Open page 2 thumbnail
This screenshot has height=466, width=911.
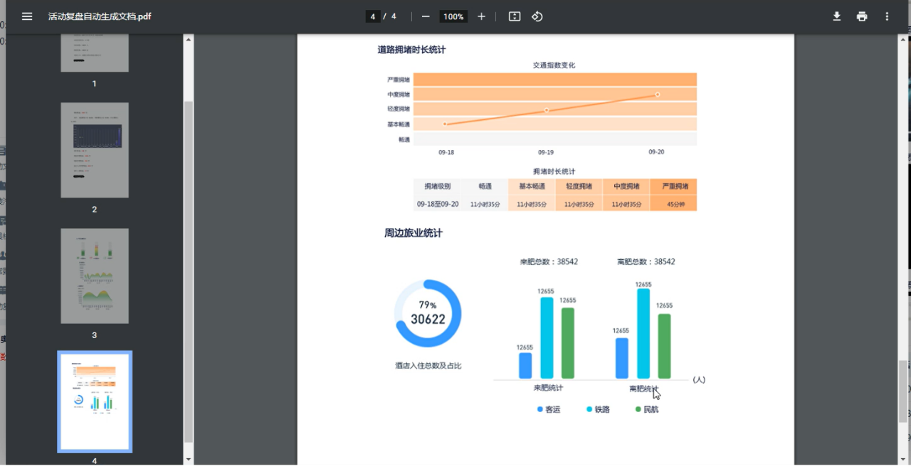coord(95,150)
